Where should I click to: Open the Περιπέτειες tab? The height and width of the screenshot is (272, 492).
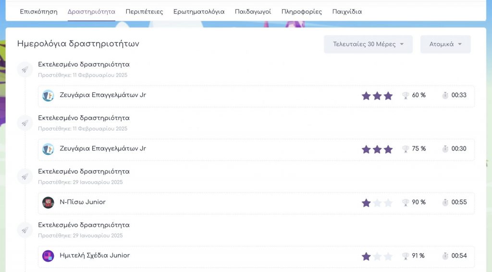[144, 12]
